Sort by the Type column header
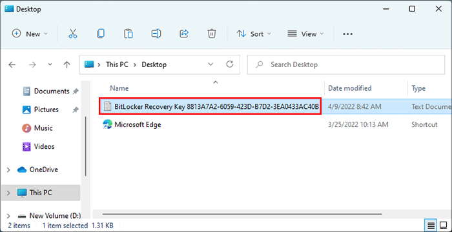The image size is (452, 232). point(418,88)
